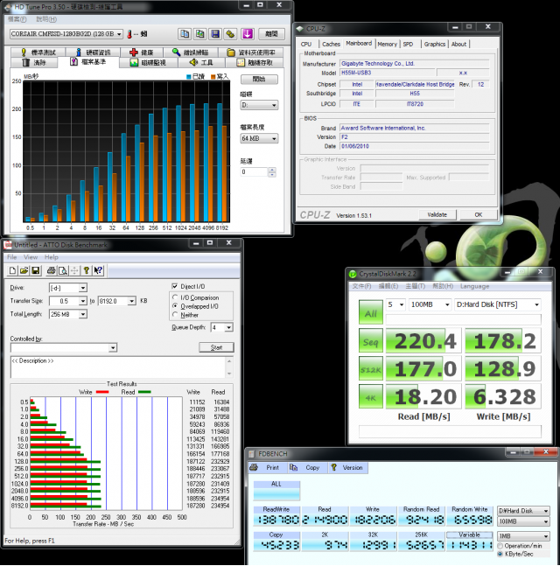
Task: Switch to CPU-Z Memory tab
Action: point(387,44)
